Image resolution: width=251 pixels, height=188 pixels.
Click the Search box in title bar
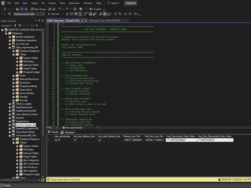[114, 3]
